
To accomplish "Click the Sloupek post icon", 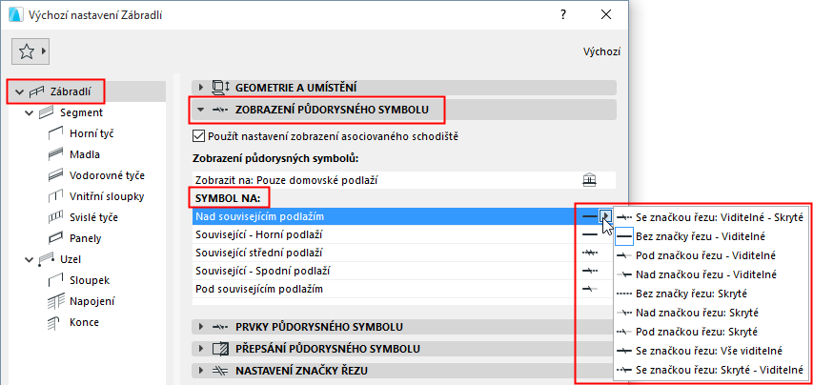I will pyautogui.click(x=55, y=280).
